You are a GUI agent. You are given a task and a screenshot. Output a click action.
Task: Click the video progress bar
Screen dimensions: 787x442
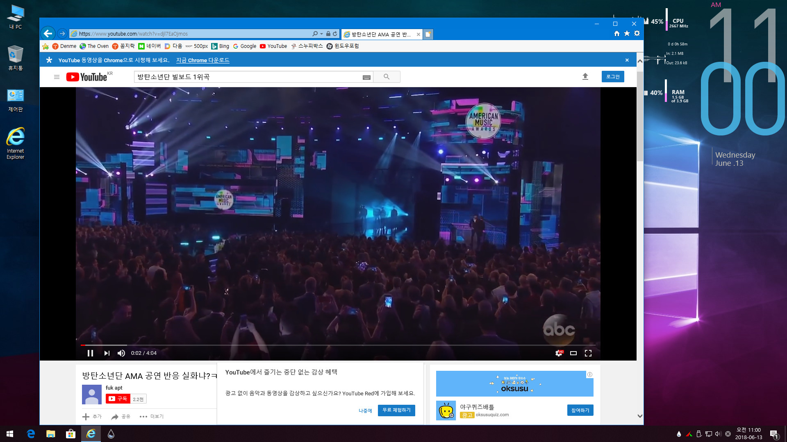click(338, 345)
